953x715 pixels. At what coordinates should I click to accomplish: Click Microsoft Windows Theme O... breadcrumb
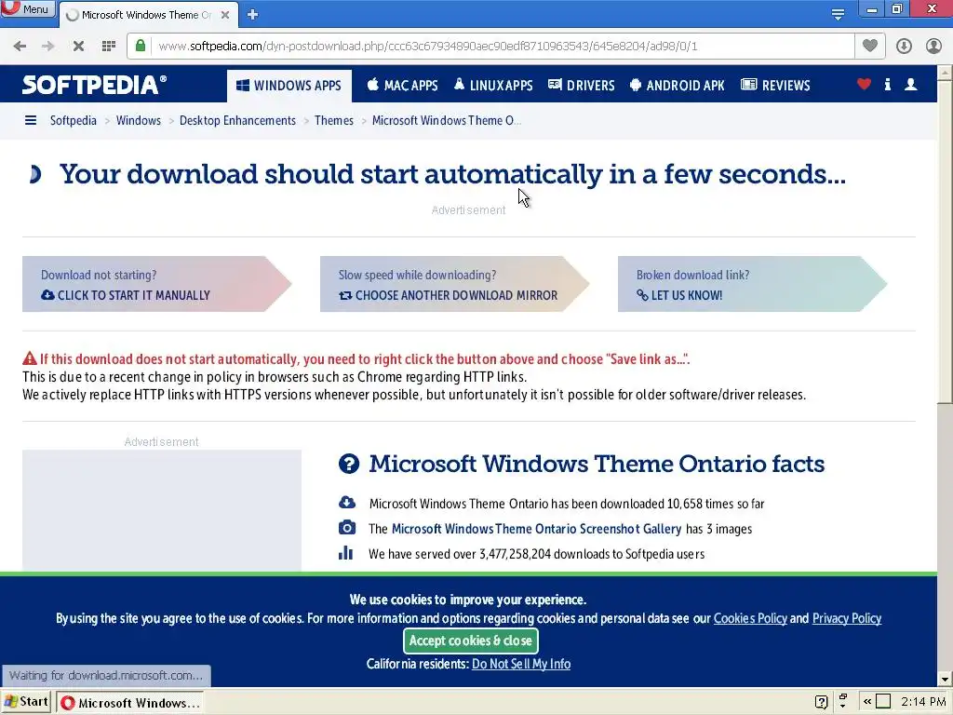click(447, 120)
